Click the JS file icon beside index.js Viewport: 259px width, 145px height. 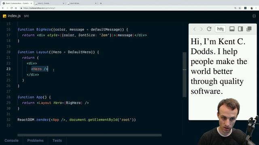tap(4, 16)
